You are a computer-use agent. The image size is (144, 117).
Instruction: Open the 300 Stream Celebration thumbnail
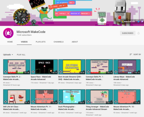[72, 67]
